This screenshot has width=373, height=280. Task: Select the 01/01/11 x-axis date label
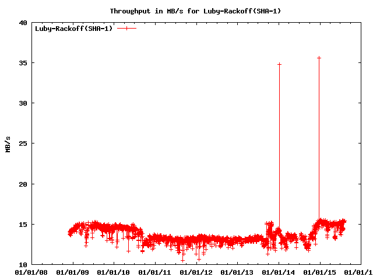[x=155, y=272]
